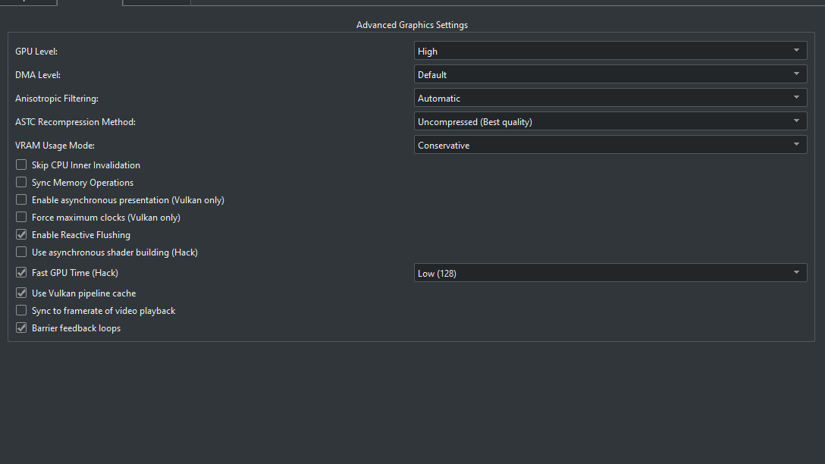Click the "Advanced Graphics Settings" group title
This screenshot has height=464, width=825.
click(x=412, y=25)
